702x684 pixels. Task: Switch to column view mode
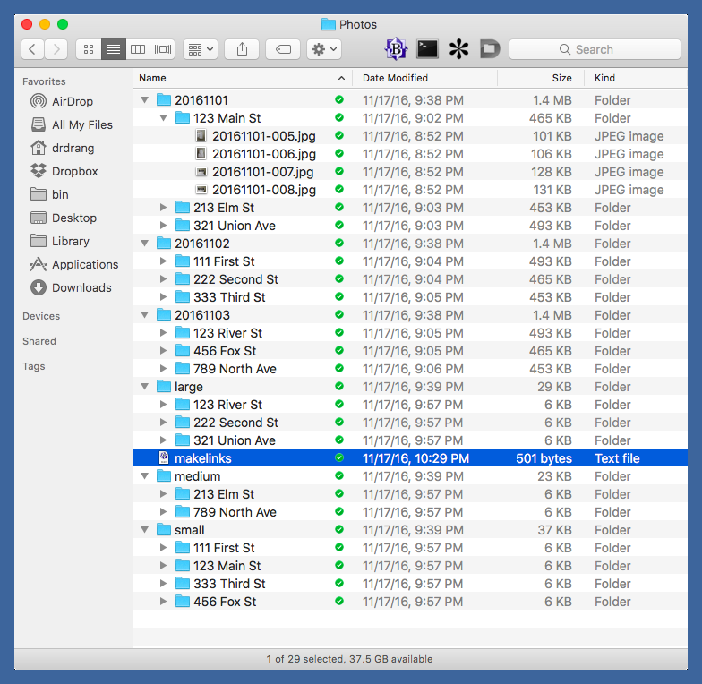click(138, 49)
